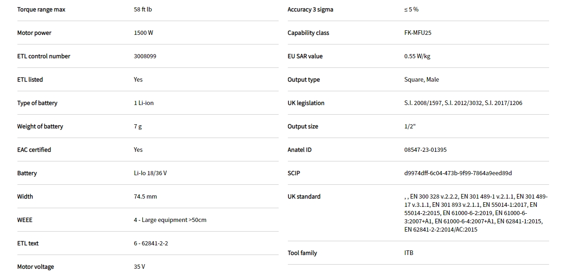Select the Accuracy 3 sigma label
The height and width of the screenshot is (277, 561).
click(310, 10)
